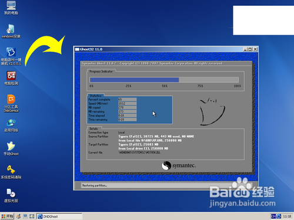Click the second quick launch computer icon
Viewport: 294px width, 220px height.
(x=25, y=216)
